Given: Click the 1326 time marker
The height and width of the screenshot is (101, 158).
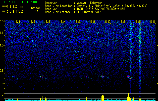Looking at the screenshot, I should [x=92, y=22].
